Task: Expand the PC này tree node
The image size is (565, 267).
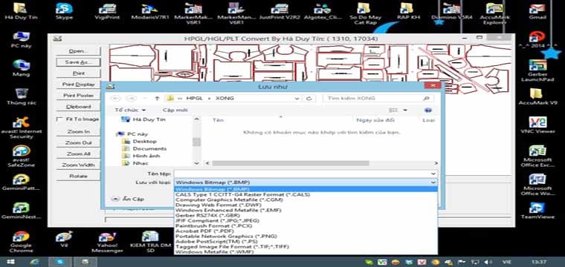Action: [117, 134]
